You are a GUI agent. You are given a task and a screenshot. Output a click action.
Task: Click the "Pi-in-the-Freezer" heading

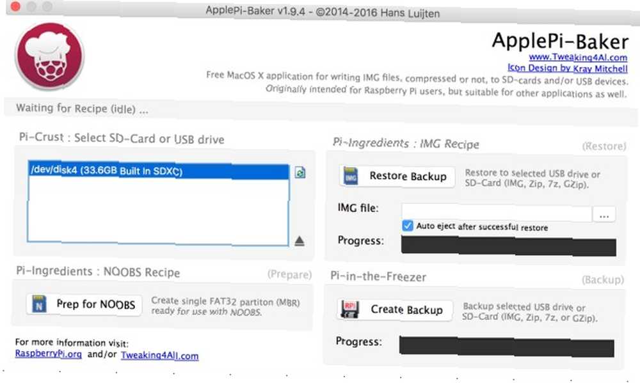[378, 277]
